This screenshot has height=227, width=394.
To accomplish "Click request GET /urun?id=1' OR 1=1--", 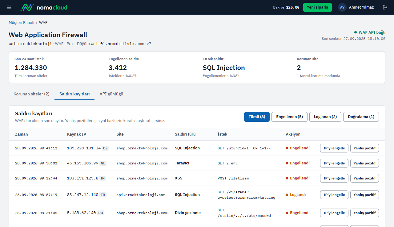I will point(244,148).
